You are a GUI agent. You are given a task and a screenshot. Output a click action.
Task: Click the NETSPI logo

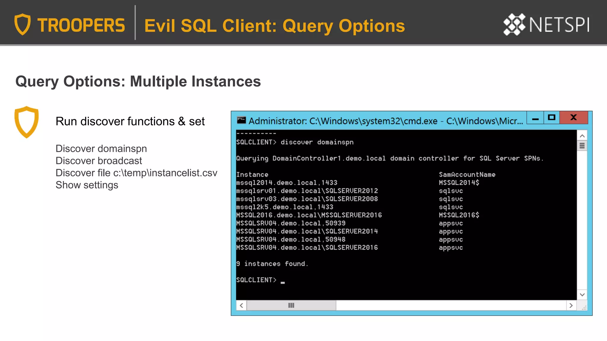[547, 24]
